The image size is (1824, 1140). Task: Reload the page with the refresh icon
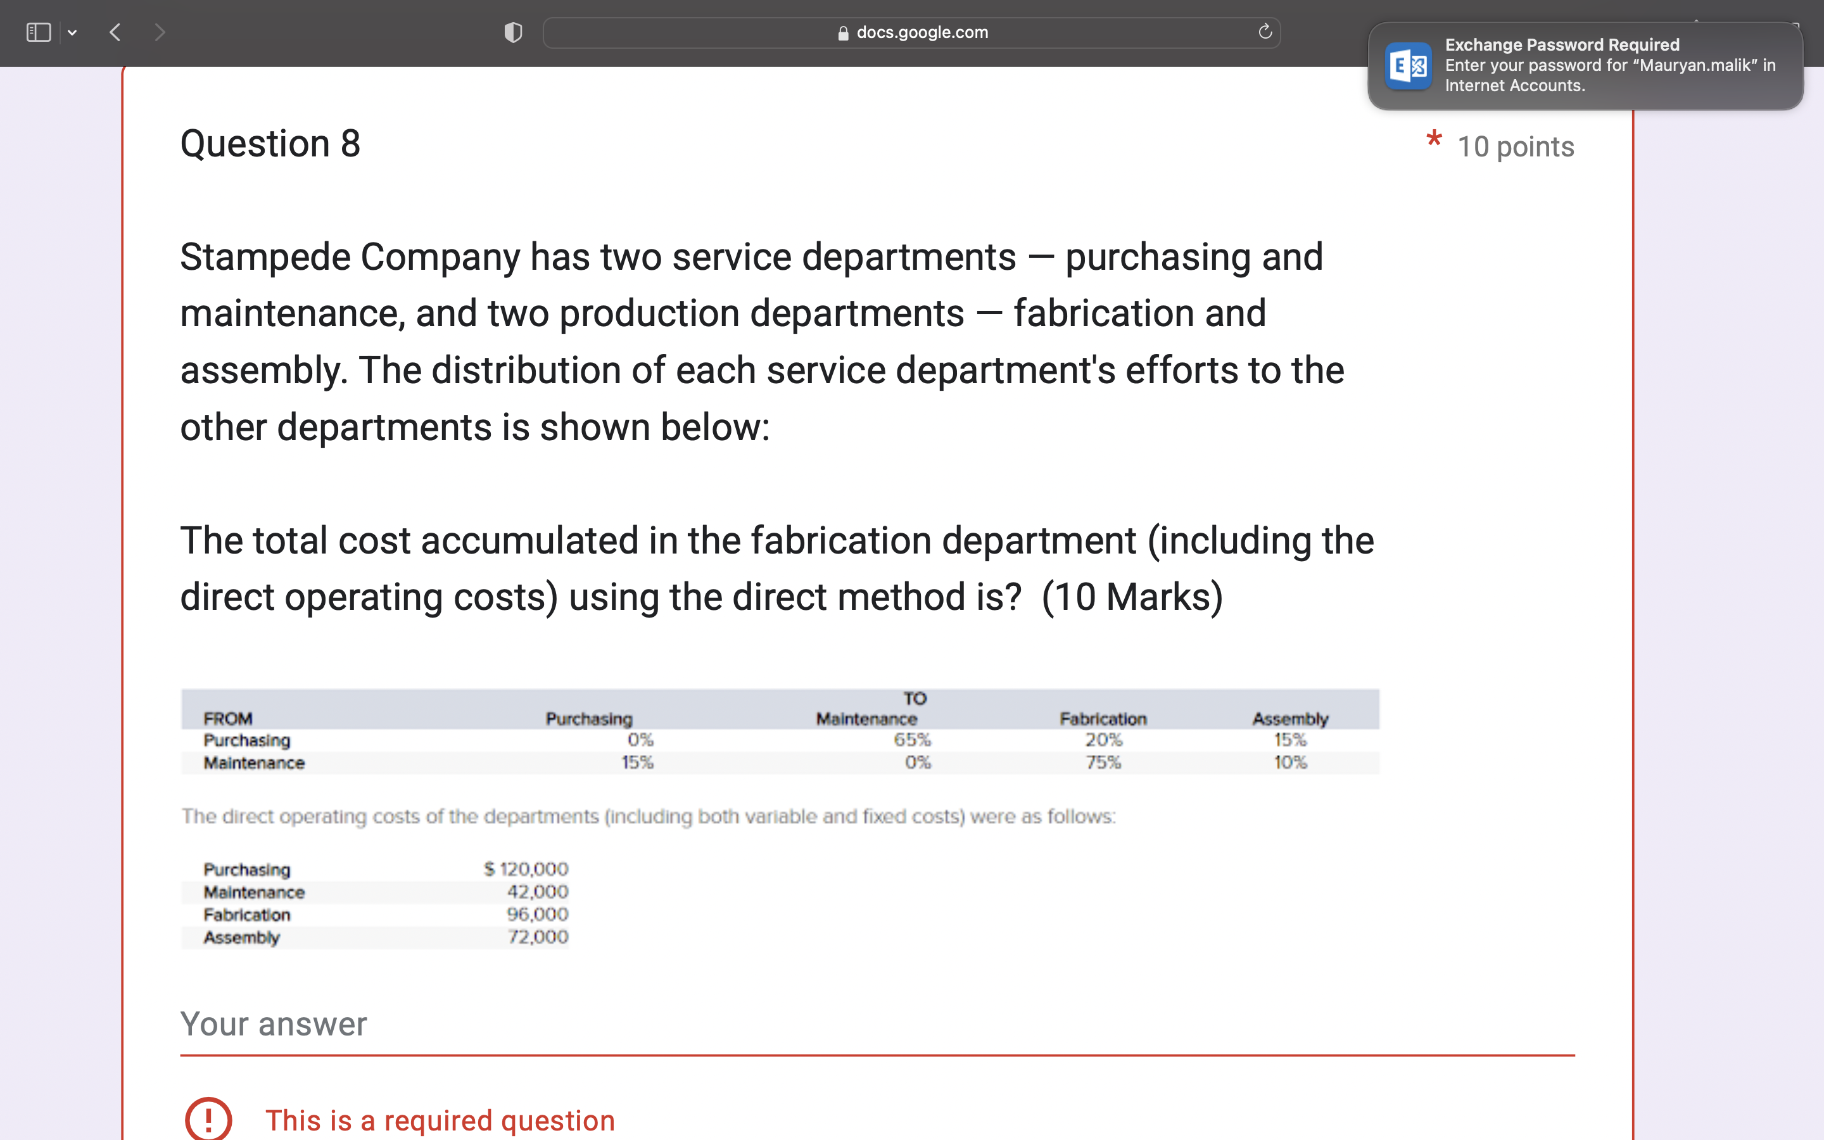[x=1264, y=32]
